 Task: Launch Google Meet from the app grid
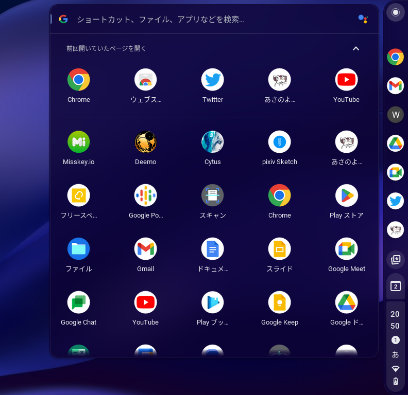click(346, 249)
